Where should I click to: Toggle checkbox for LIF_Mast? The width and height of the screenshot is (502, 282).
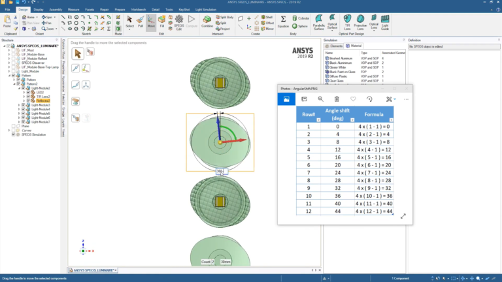(x=14, y=50)
